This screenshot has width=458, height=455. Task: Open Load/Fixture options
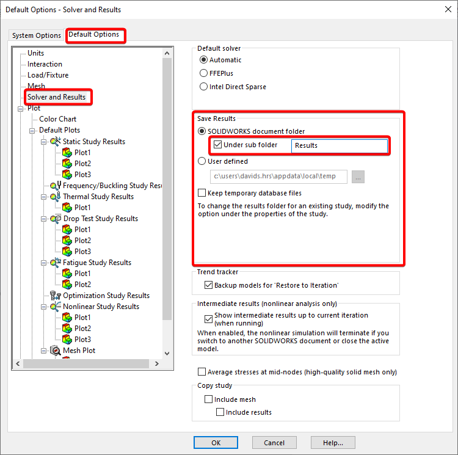tap(48, 75)
